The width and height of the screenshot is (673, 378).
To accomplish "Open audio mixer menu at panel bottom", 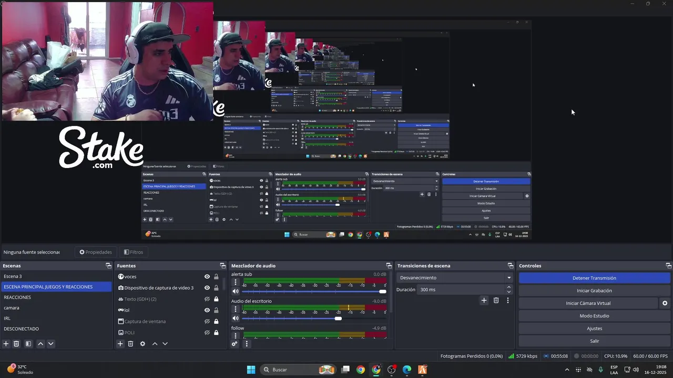I will (247, 344).
